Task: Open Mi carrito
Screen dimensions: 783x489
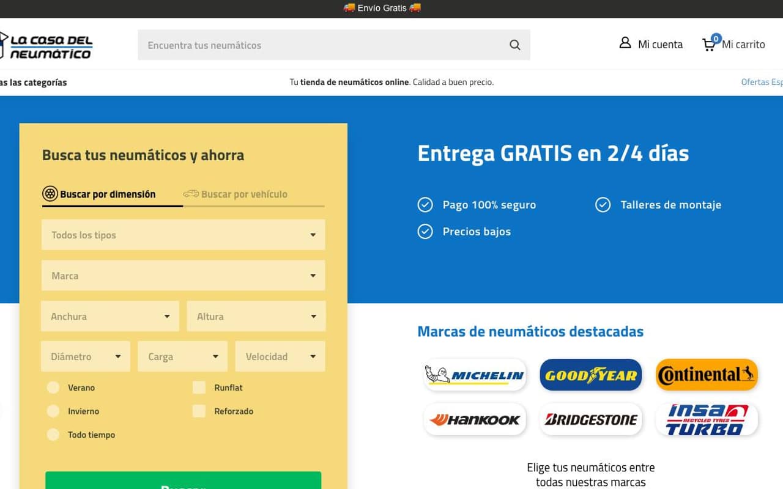Action: [x=743, y=44]
